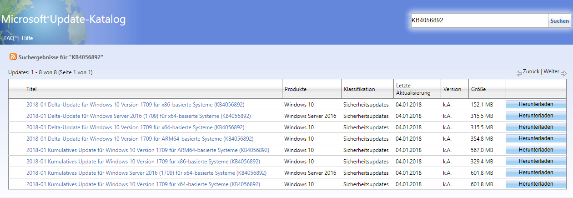Download the Windows Server 2016 Delta-Update 315,5 MB
The image size is (573, 198).
pyautogui.click(x=536, y=116)
